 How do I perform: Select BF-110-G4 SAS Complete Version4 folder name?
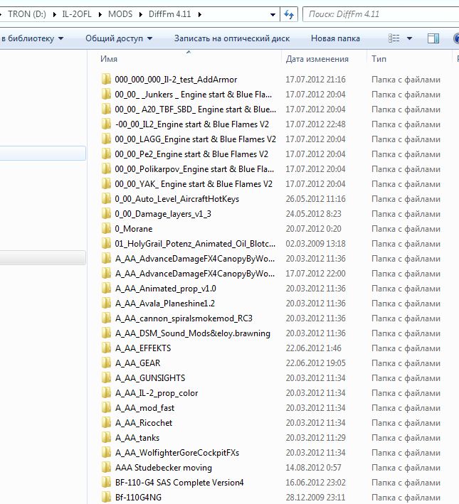pos(179,483)
